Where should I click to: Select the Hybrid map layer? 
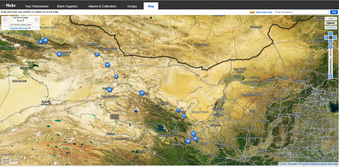coord(331,23)
